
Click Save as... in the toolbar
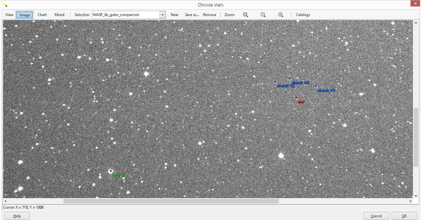(x=192, y=15)
